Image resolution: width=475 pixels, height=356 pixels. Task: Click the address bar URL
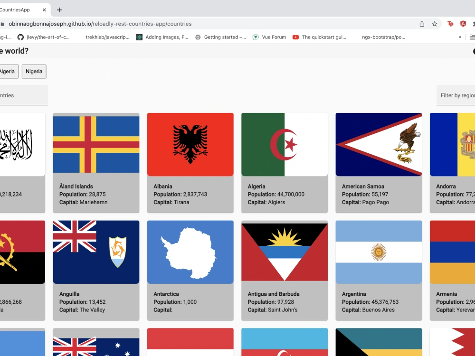[100, 24]
